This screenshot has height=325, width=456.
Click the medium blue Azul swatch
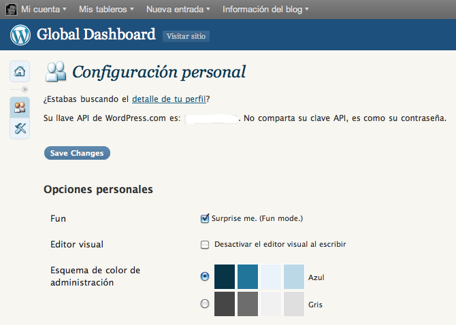[x=248, y=277]
